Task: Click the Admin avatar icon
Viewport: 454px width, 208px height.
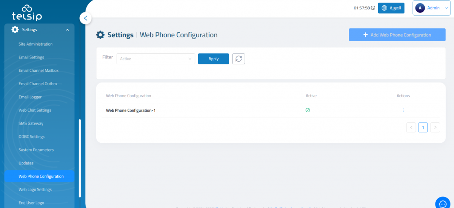Action: pyautogui.click(x=420, y=8)
